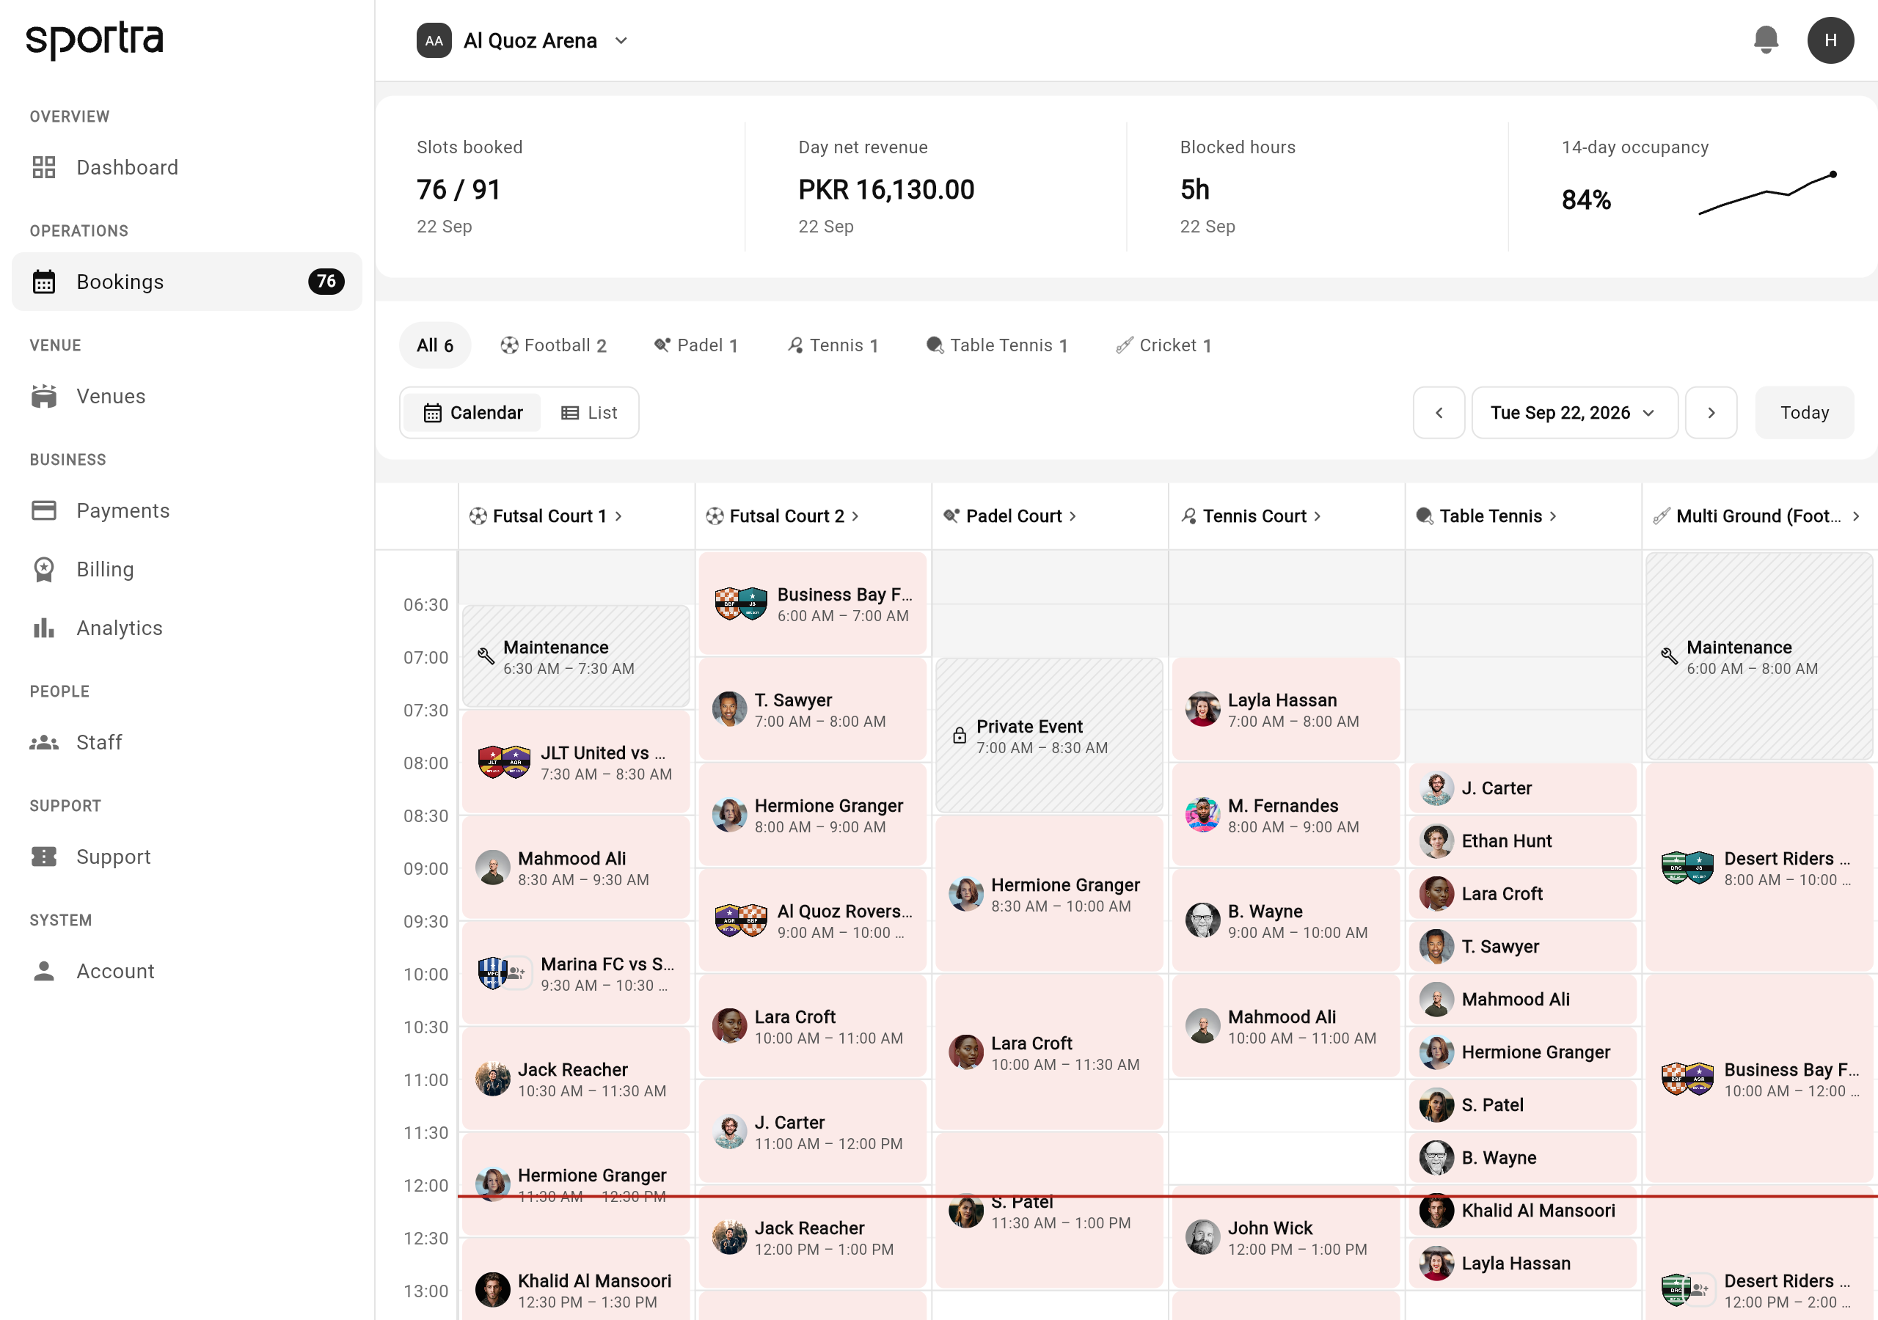Click T. Sawyer avatar at 7:00 AM booking
1878x1320 pixels.
tap(728, 709)
